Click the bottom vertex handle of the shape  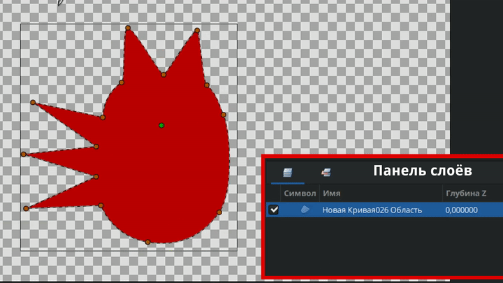coord(147,242)
